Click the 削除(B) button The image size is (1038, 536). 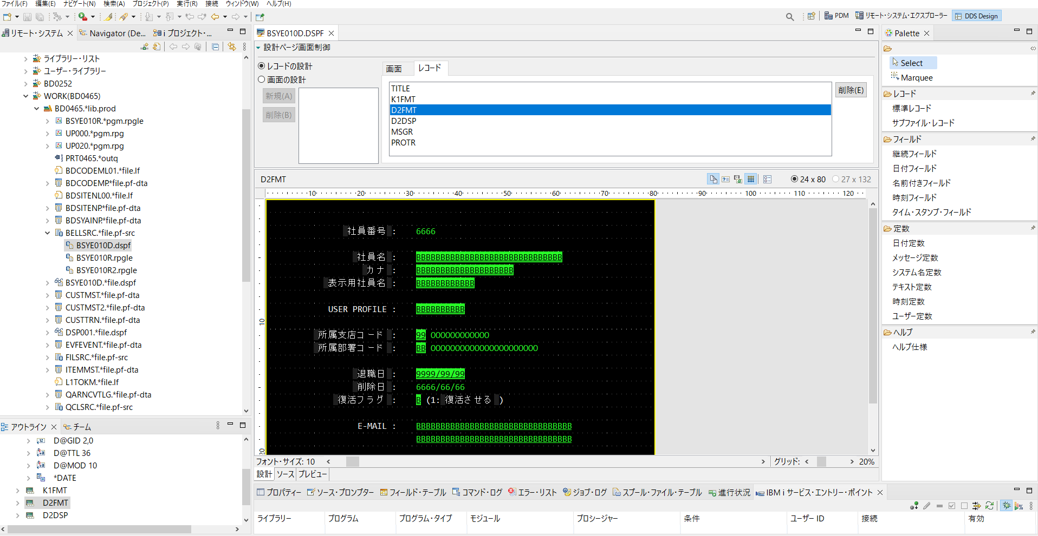tap(278, 115)
